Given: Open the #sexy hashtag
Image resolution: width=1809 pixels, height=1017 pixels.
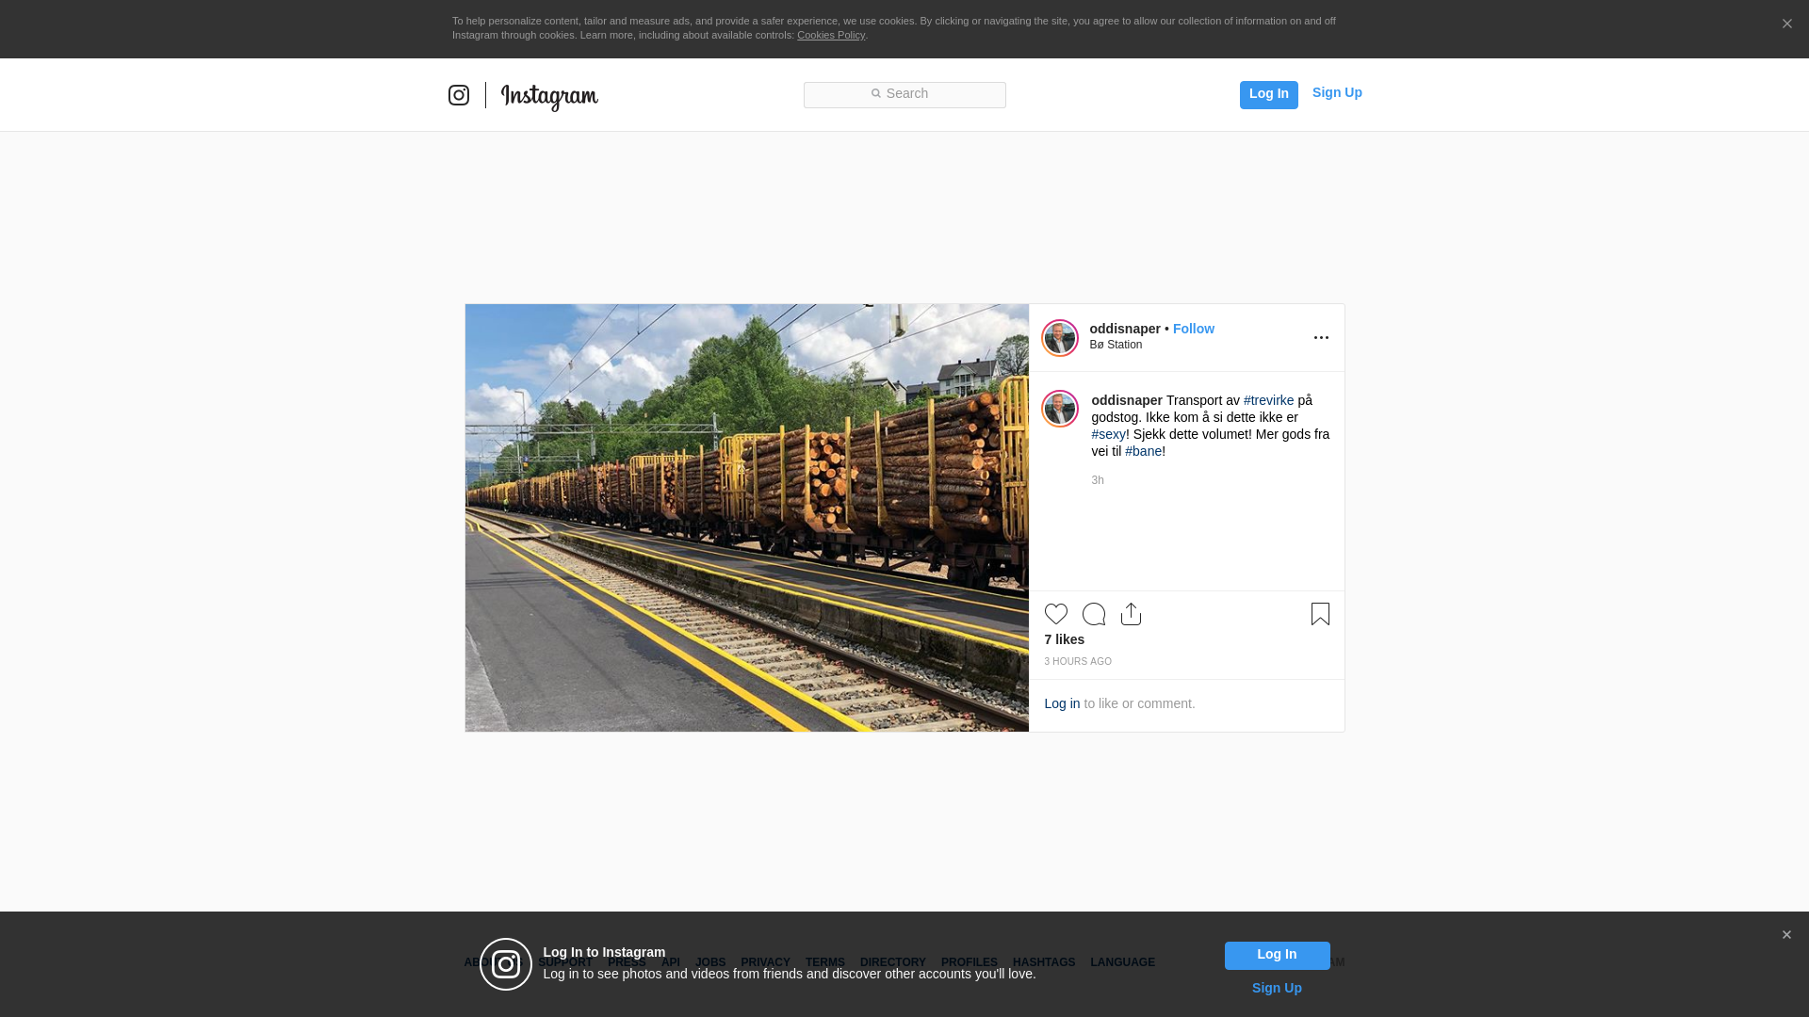Looking at the screenshot, I should pyautogui.click(x=1109, y=434).
